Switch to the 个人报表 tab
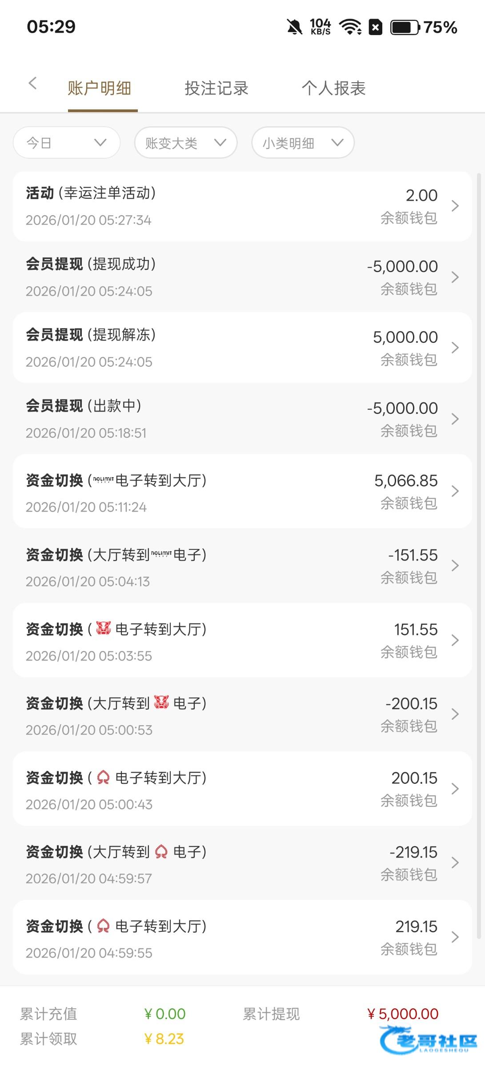This screenshot has width=485, height=1067. pyautogui.click(x=333, y=88)
